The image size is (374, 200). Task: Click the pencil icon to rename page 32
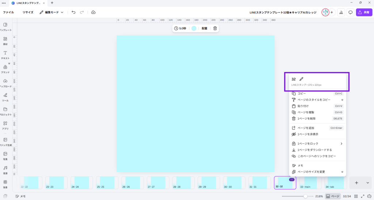click(301, 79)
